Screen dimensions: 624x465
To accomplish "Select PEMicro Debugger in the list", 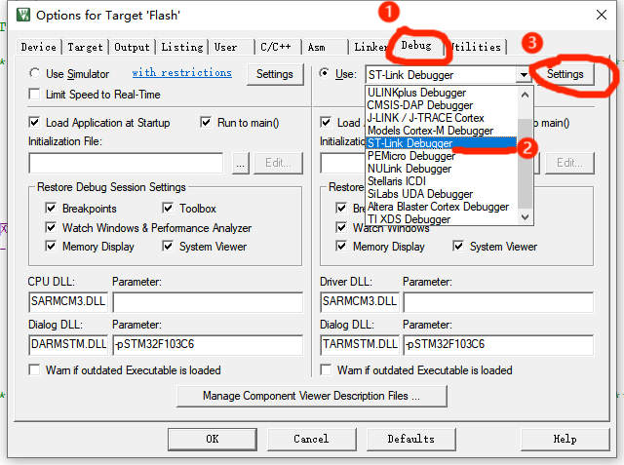I will [442, 156].
